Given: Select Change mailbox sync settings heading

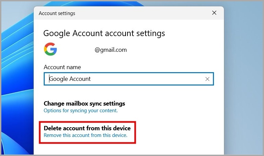Looking at the screenshot, I should pyautogui.click(x=84, y=104).
